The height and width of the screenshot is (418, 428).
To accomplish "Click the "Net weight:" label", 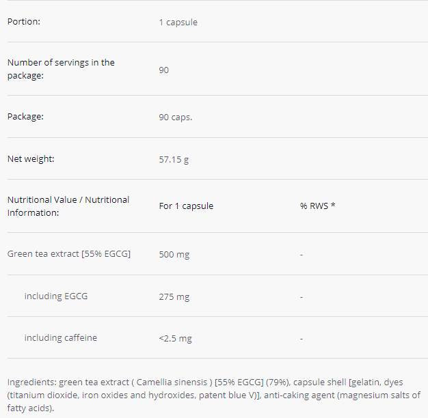I will [31, 158].
